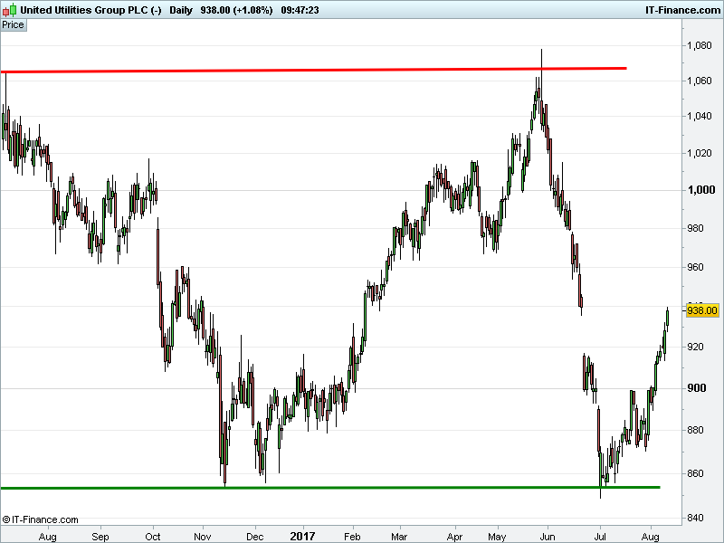This screenshot has width=724, height=543.
Task: Click the 1,080 price axis label
Action: 699,45
